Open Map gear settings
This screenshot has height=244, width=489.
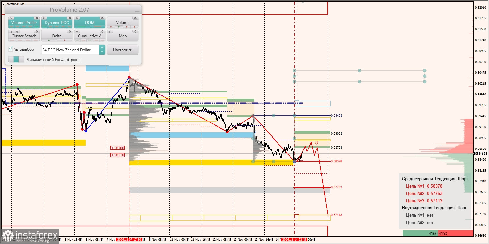[135, 31]
